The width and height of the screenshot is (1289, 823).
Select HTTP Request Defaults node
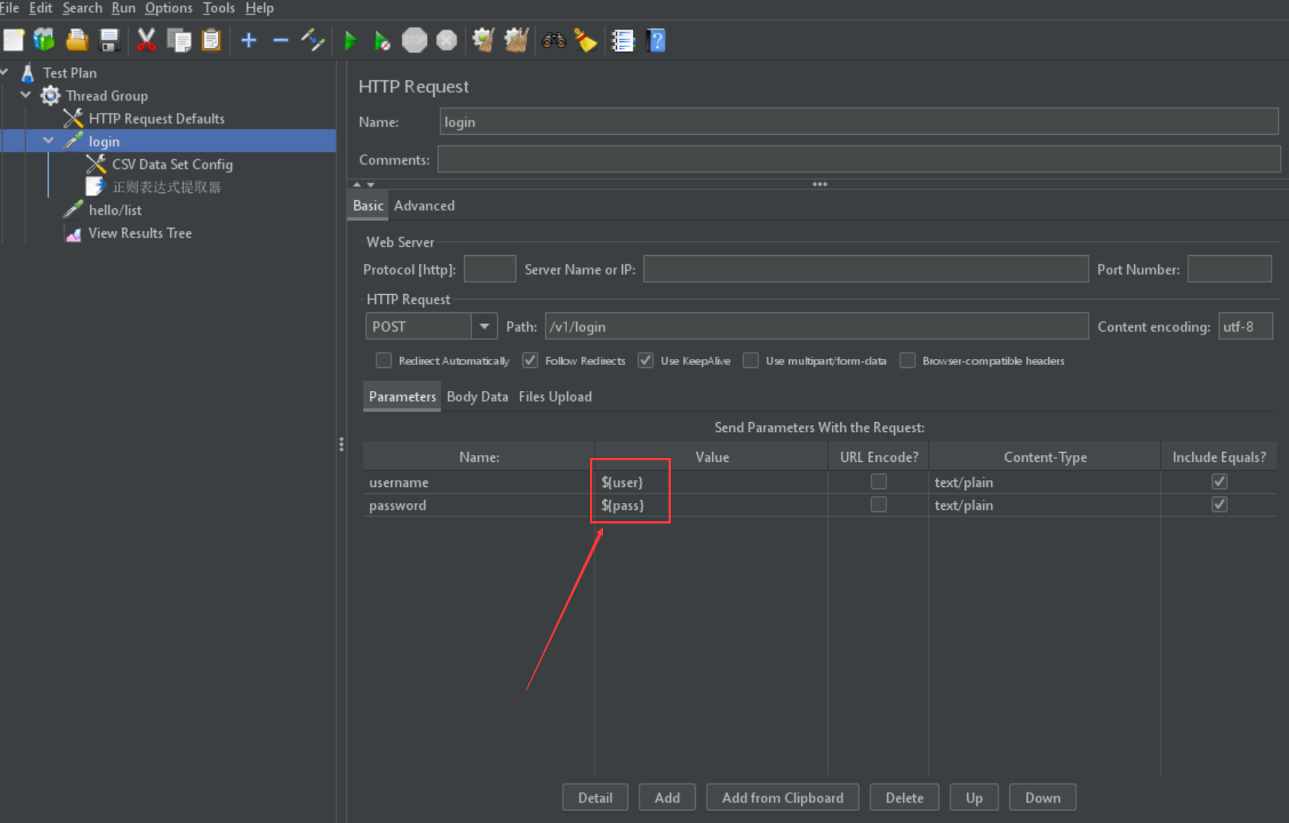(x=156, y=119)
